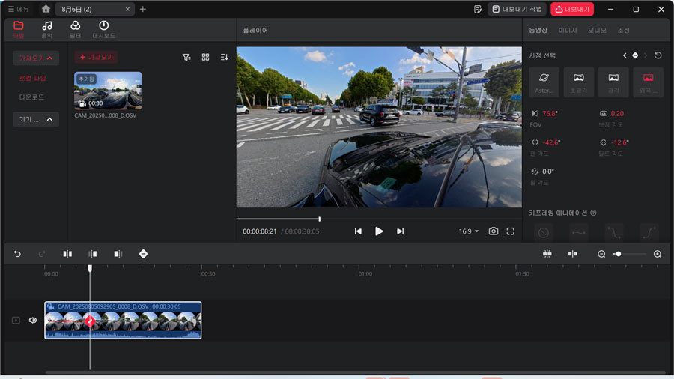Split the clip at the playhead
The width and height of the screenshot is (674, 379).
click(x=67, y=254)
